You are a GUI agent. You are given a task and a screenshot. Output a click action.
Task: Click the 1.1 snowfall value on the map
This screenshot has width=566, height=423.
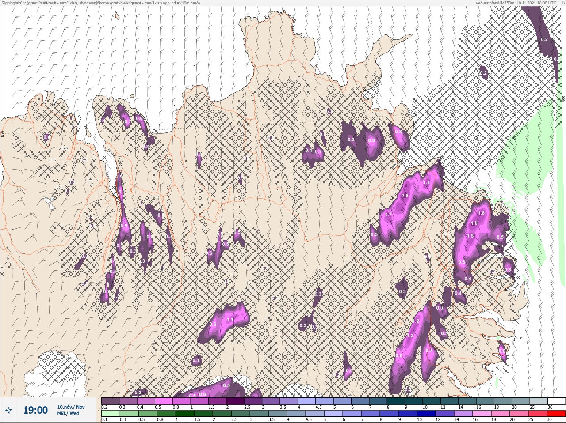[x=229, y=320]
